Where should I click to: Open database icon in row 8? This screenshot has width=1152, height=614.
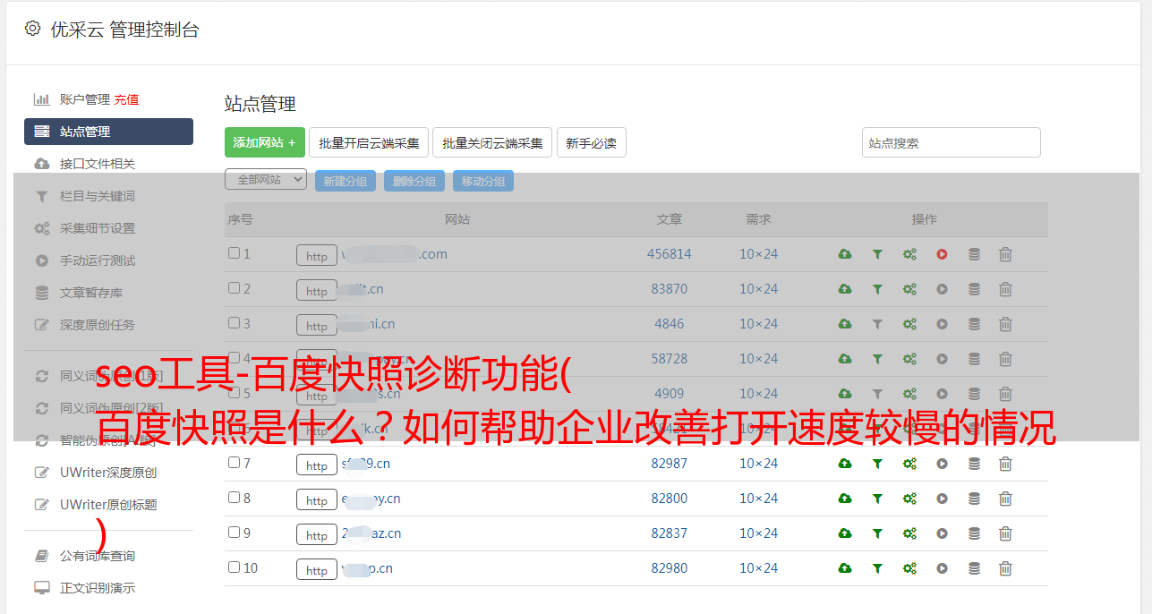pyautogui.click(x=974, y=499)
